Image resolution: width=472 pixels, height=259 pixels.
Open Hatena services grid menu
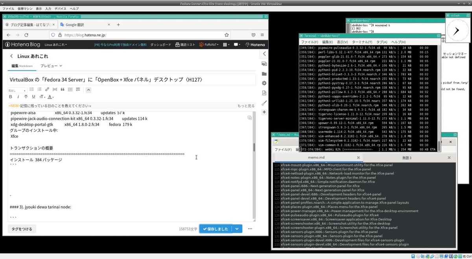pos(227,45)
